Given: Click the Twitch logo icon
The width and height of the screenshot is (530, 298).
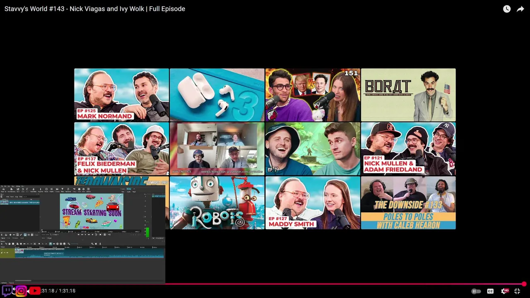Looking at the screenshot, I should tap(7, 291).
